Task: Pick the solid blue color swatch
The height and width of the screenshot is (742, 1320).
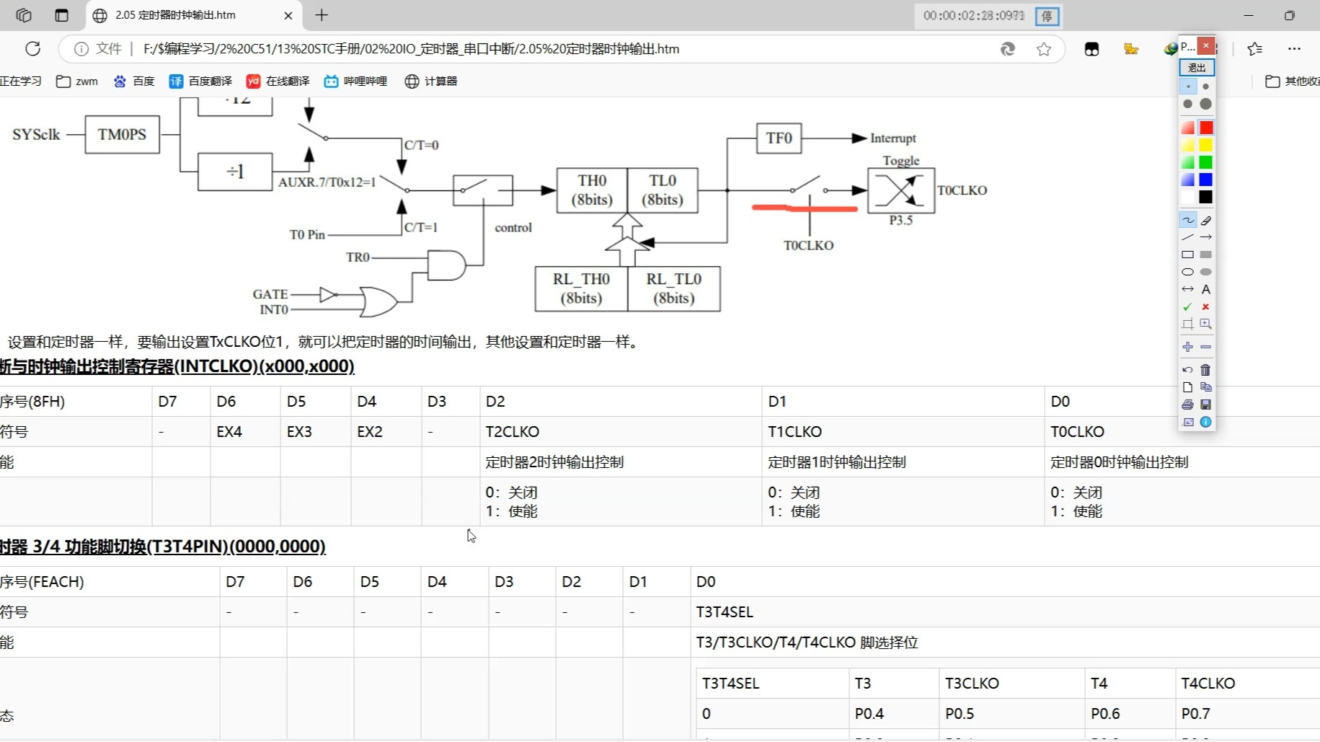Action: pyautogui.click(x=1206, y=180)
